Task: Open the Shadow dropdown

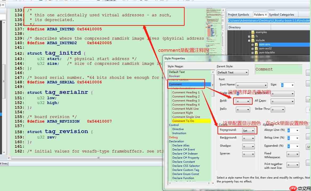Action: pos(248,147)
